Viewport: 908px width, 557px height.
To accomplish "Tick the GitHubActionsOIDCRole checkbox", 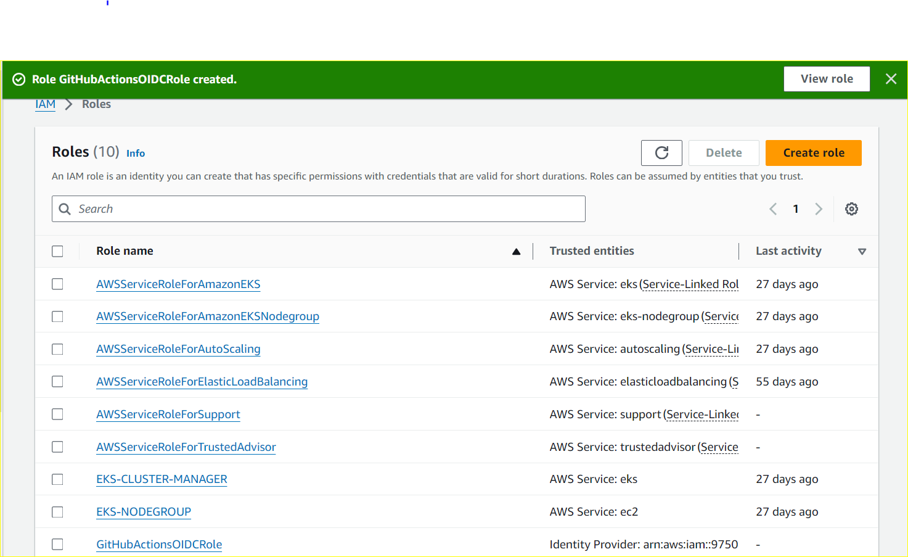I will [x=58, y=545].
